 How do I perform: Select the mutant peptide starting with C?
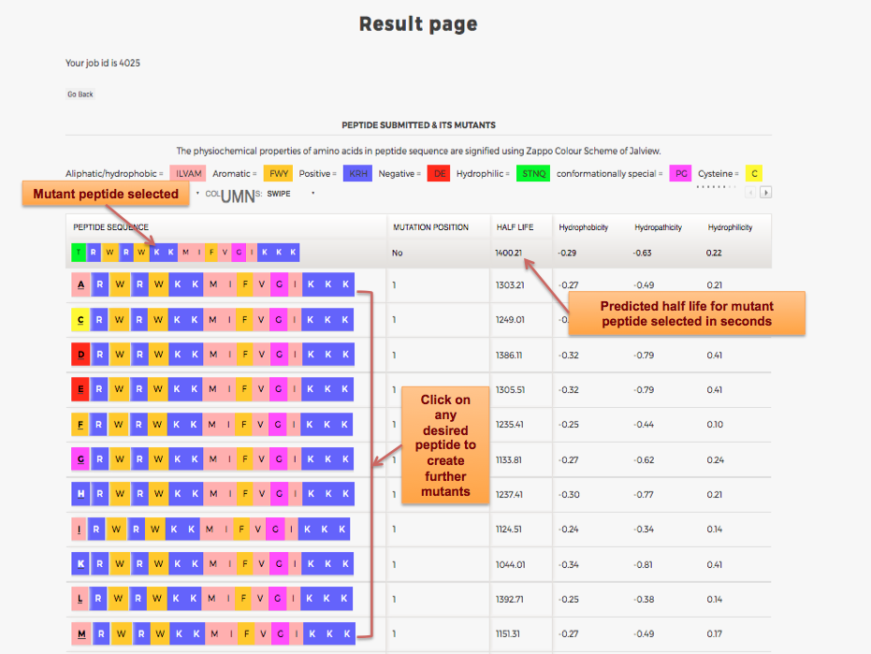tap(212, 320)
